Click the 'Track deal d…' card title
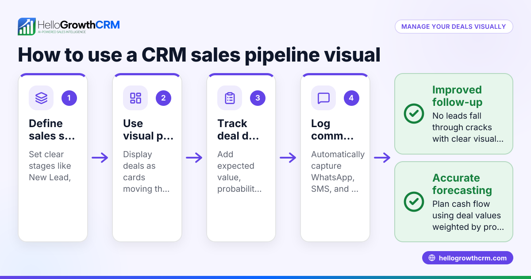531x279 pixels. [x=238, y=130]
